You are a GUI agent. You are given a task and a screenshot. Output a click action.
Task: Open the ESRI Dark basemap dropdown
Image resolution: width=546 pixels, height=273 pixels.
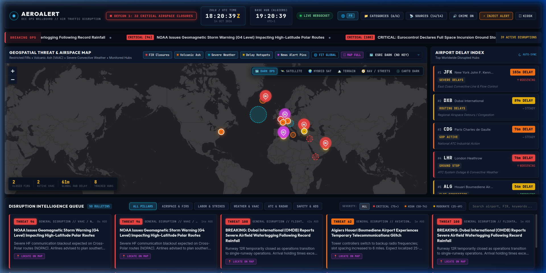click(x=394, y=55)
